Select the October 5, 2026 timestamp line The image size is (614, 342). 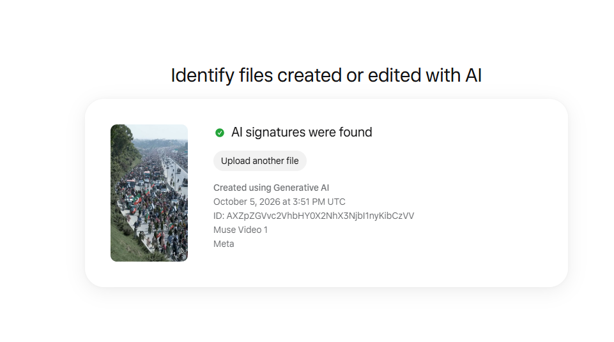coord(279,202)
